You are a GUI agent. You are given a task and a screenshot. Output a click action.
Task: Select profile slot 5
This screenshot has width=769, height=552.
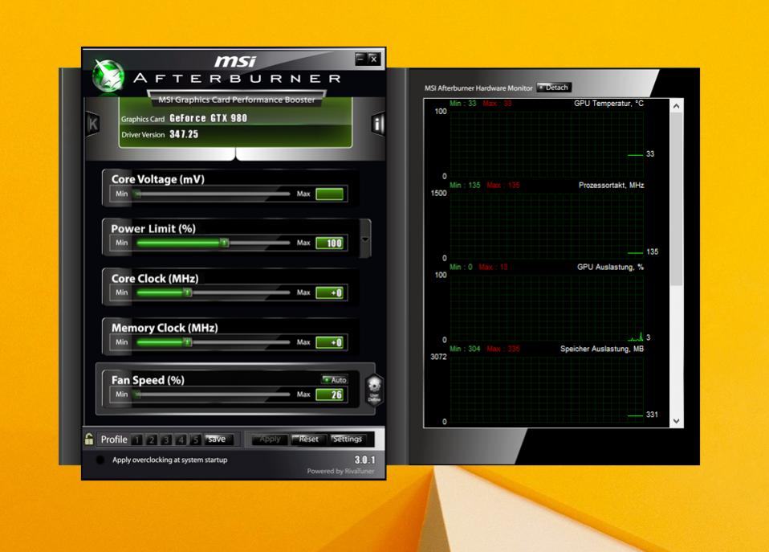pyautogui.click(x=195, y=440)
